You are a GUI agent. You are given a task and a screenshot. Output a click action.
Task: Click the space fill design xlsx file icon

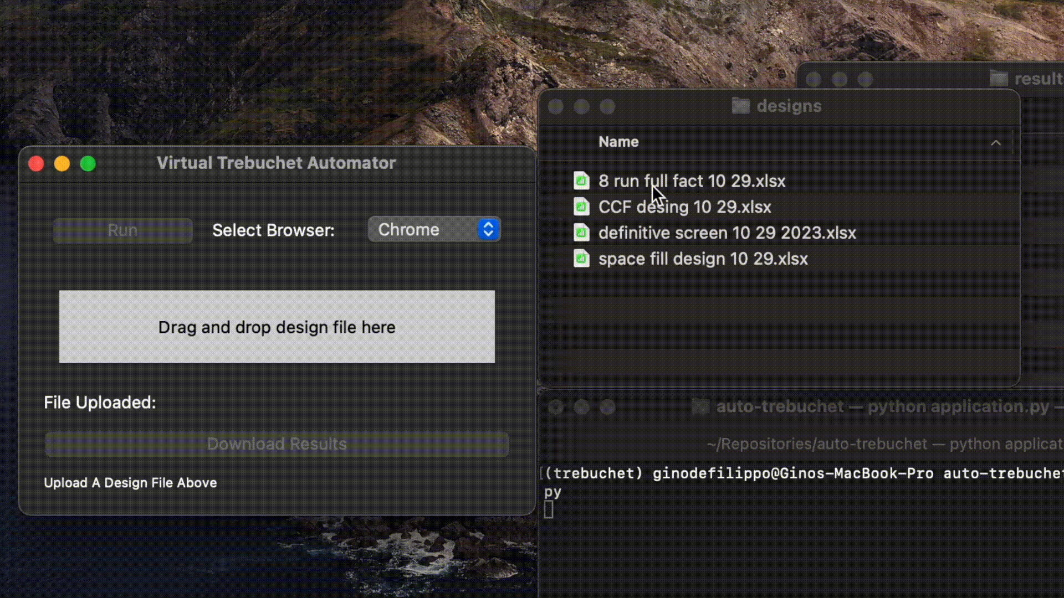pos(581,259)
